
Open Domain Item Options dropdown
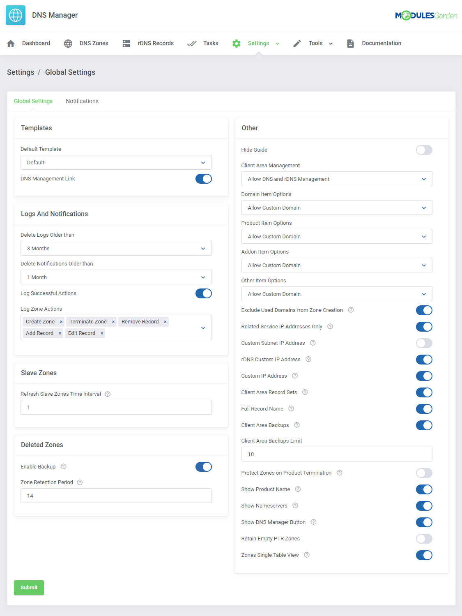click(337, 208)
